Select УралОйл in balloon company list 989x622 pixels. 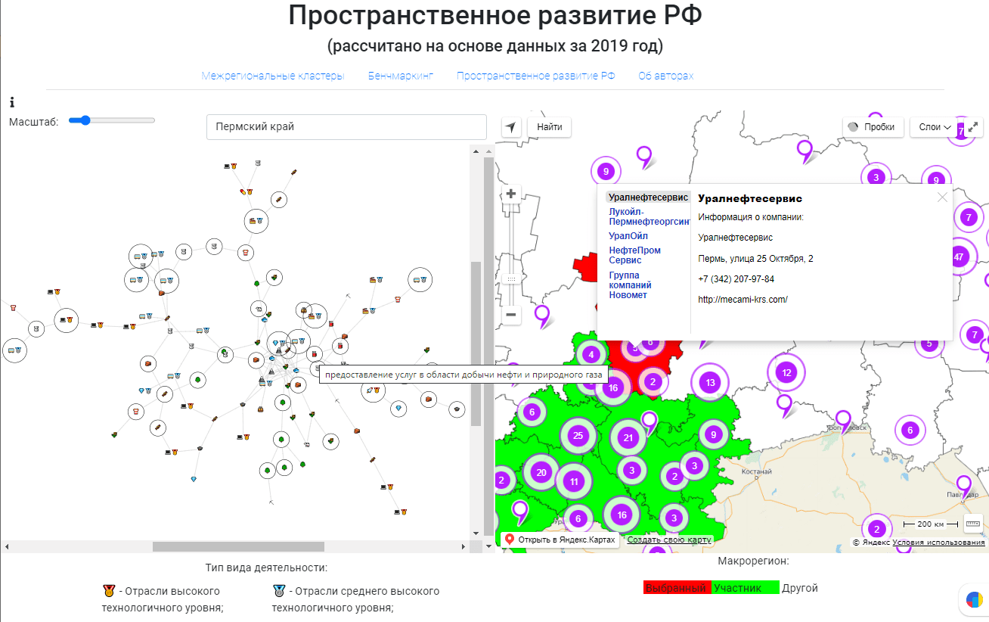pos(628,236)
